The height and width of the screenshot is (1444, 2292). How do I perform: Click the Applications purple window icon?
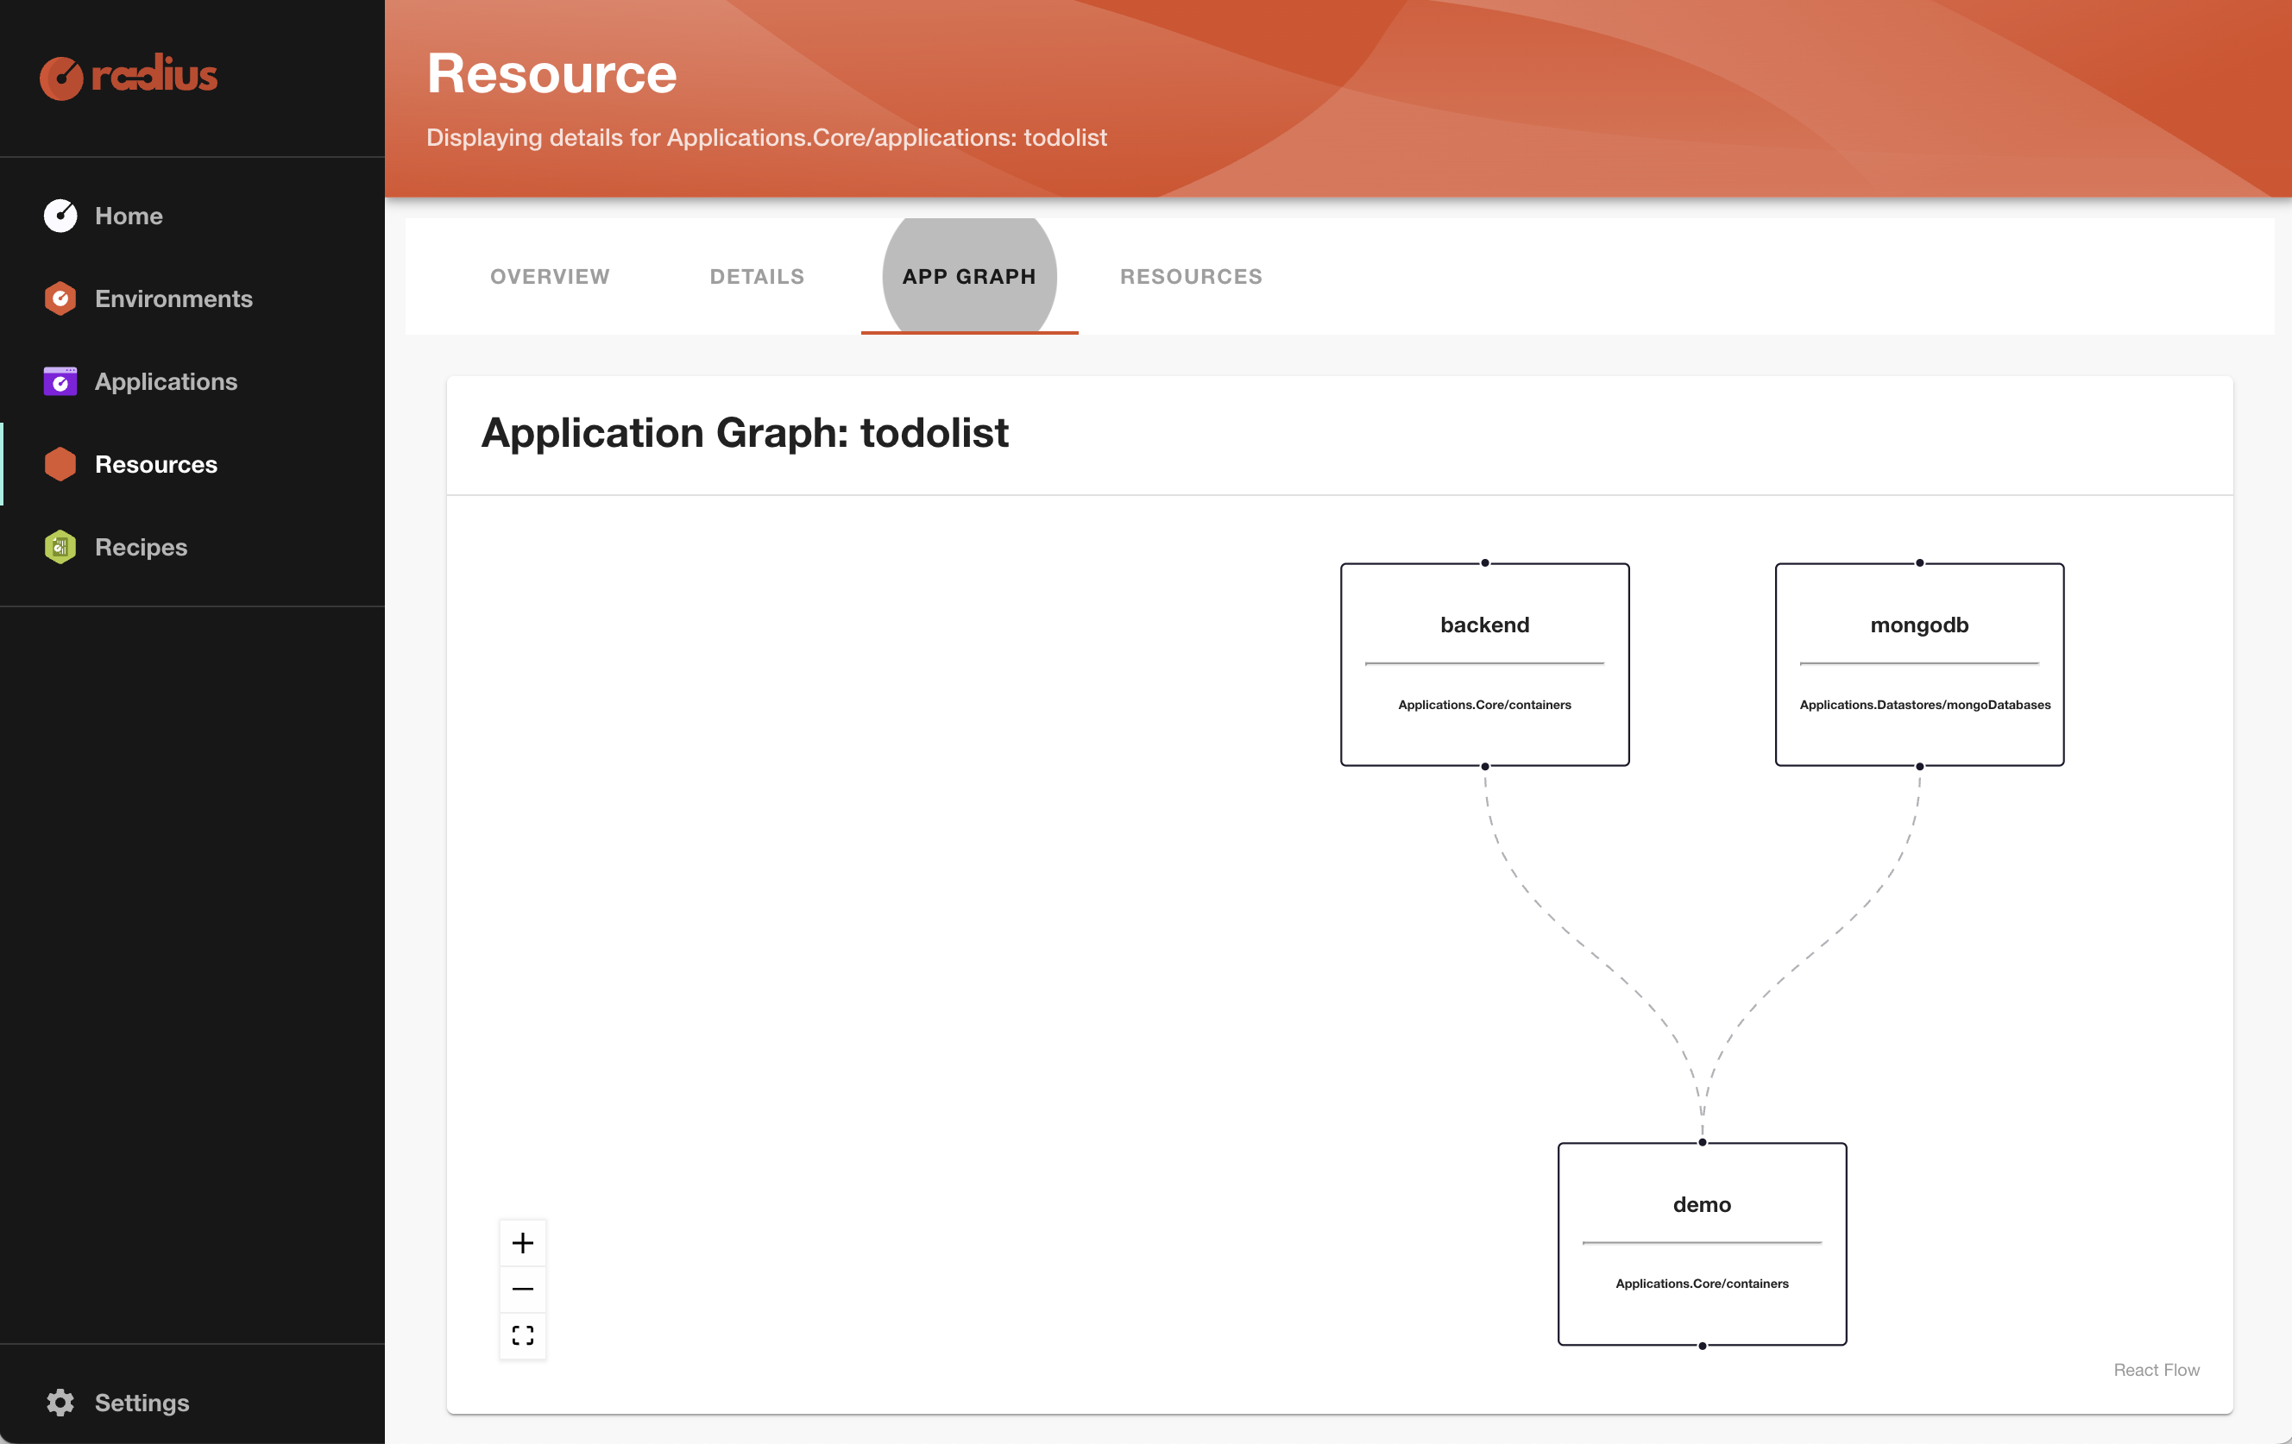click(60, 381)
